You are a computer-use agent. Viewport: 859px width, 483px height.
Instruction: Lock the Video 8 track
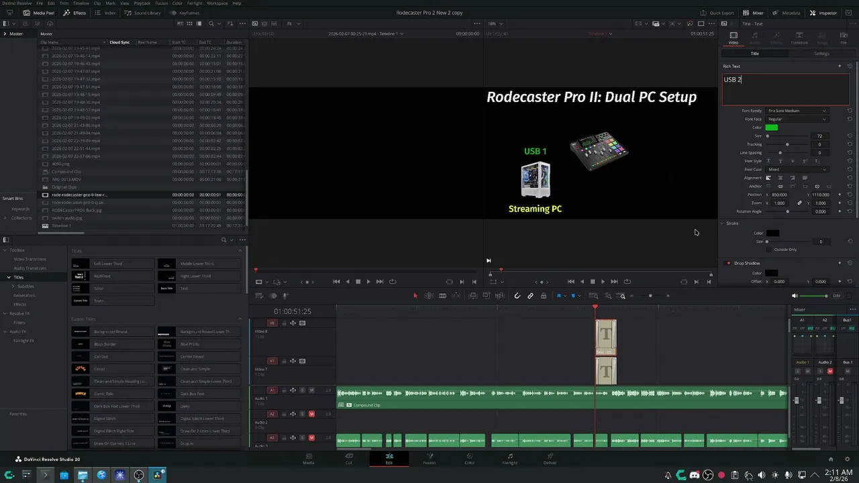(283, 323)
